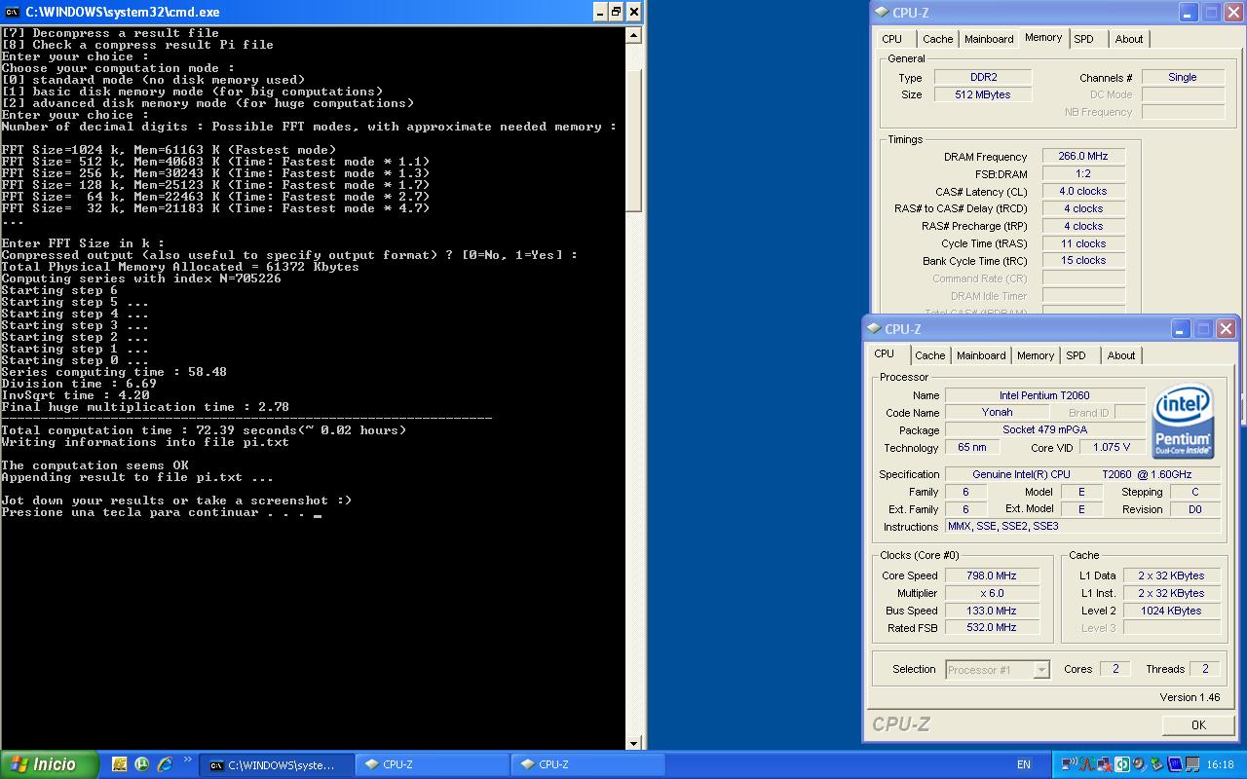Click the memory Type value DDR2
The width and height of the screenshot is (1247, 779).
tap(982, 77)
